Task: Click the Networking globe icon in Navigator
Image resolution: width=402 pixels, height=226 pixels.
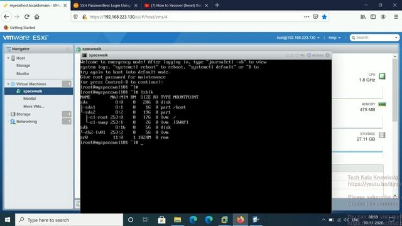Action: (13, 122)
